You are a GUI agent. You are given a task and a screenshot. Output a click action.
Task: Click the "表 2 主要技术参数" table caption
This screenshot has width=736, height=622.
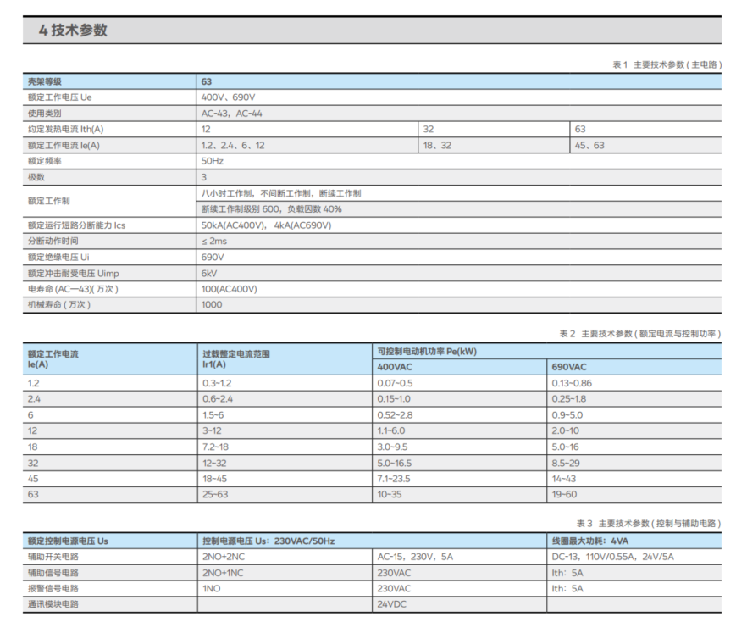point(639,334)
